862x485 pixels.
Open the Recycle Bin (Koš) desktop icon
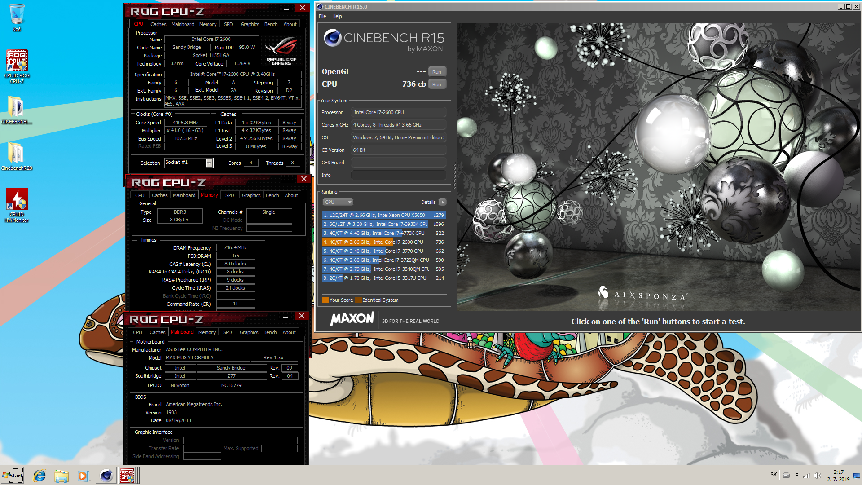[x=17, y=18]
